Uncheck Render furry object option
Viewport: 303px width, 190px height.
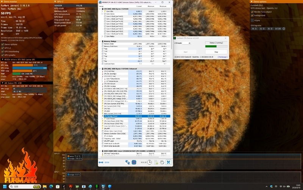pyautogui.click(x=252, y=12)
